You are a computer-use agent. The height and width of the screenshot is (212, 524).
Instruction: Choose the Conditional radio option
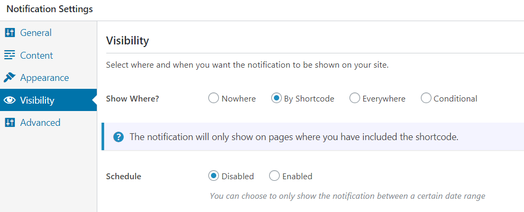pos(426,99)
